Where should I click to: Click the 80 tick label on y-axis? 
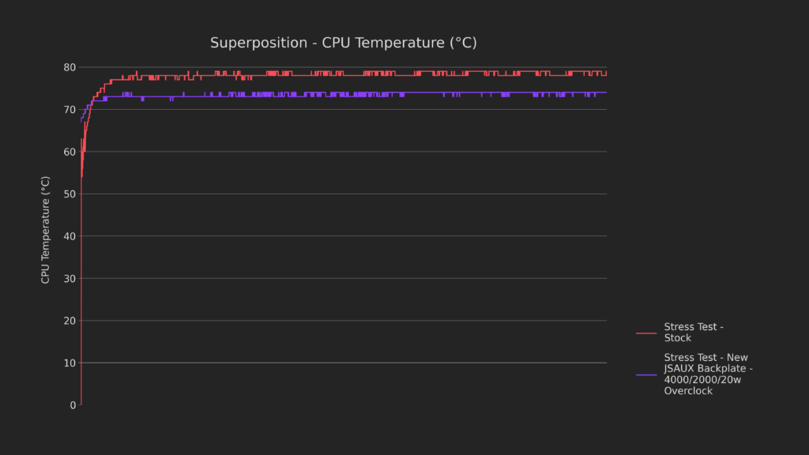coord(70,67)
